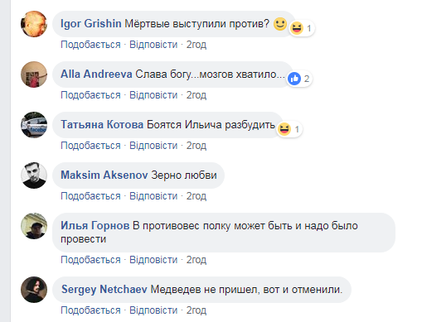Screen dimensions: 422x322
Task: Like Татьяна Котова's comment with Подобається
Action: [90, 146]
